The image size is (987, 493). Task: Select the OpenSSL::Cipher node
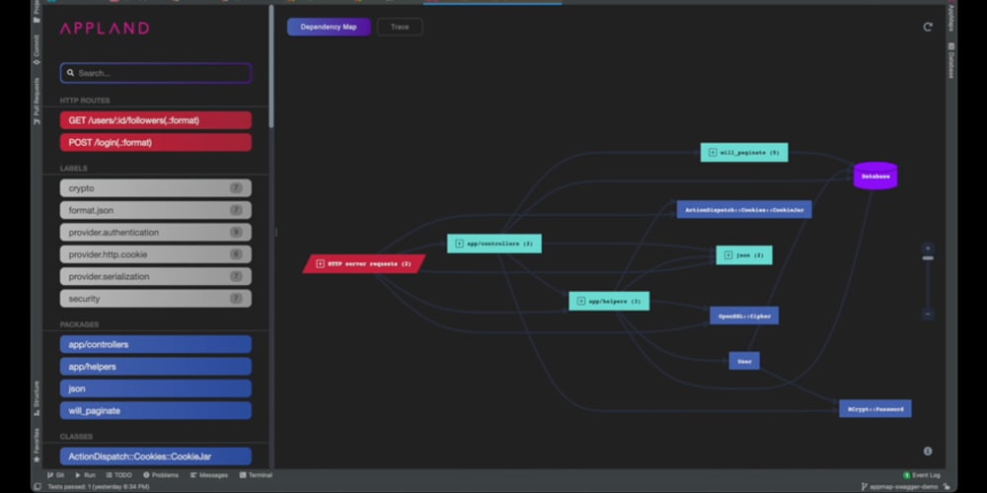point(744,316)
